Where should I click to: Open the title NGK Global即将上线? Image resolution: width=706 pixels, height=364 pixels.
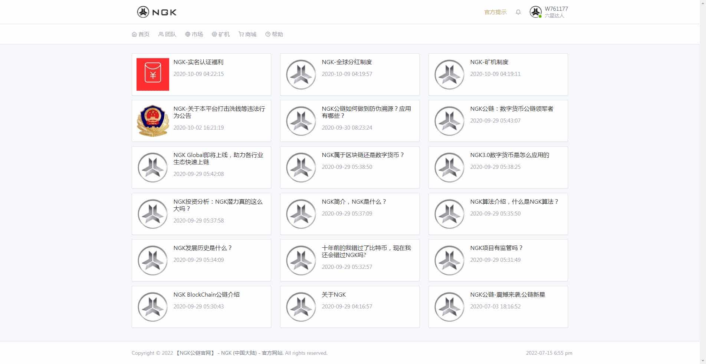(x=219, y=158)
